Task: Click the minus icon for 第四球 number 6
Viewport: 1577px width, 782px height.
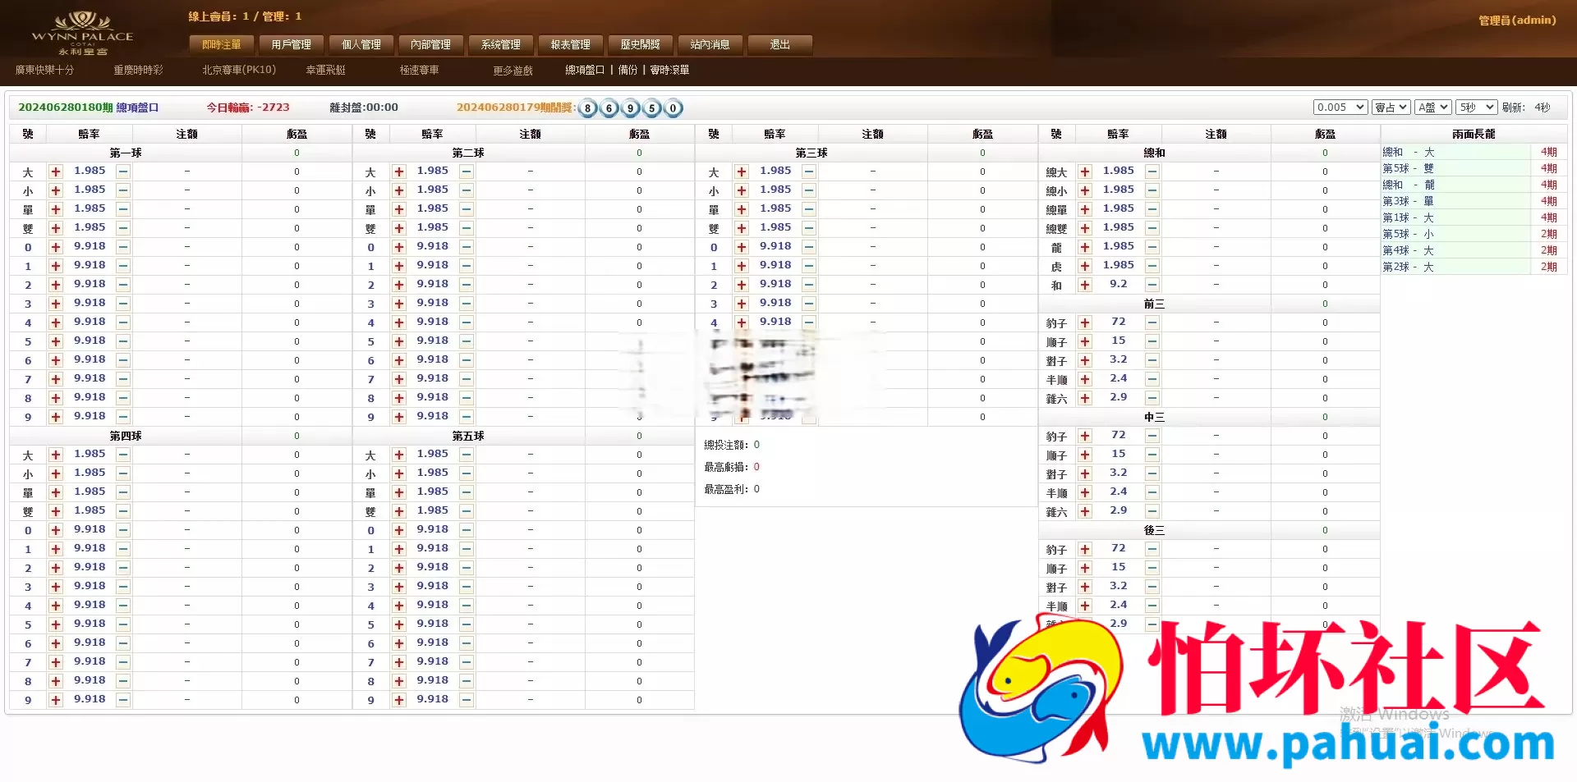Action: 123,643
